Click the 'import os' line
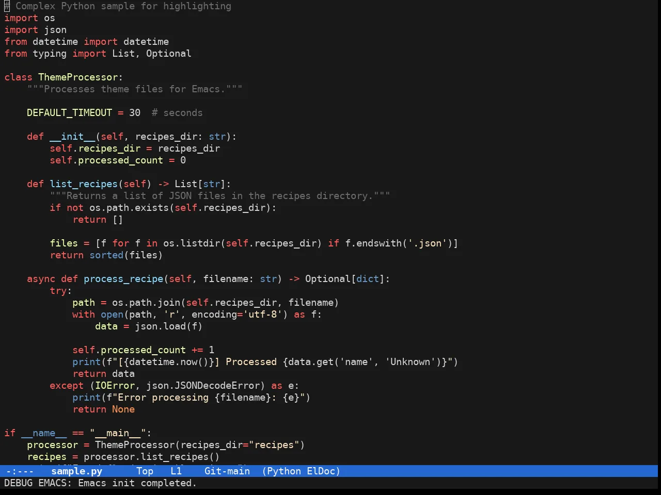Image resolution: width=661 pixels, height=495 pixels. [29, 18]
